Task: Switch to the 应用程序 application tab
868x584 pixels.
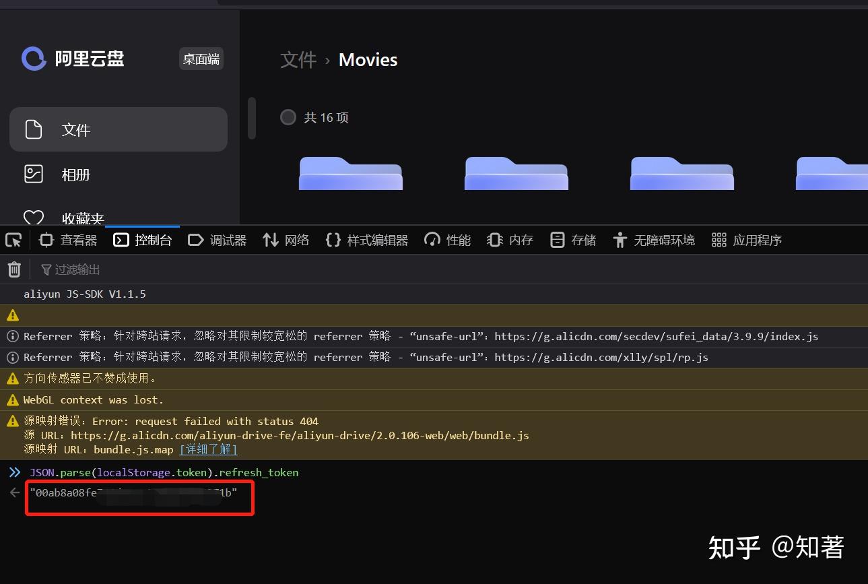Action: coord(747,240)
